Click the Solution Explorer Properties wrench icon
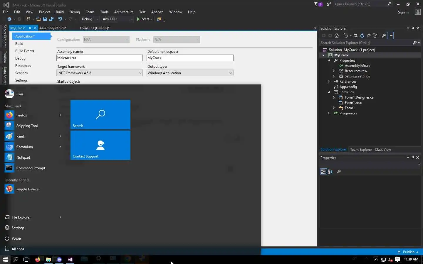This screenshot has height=264, width=423. 384,35
